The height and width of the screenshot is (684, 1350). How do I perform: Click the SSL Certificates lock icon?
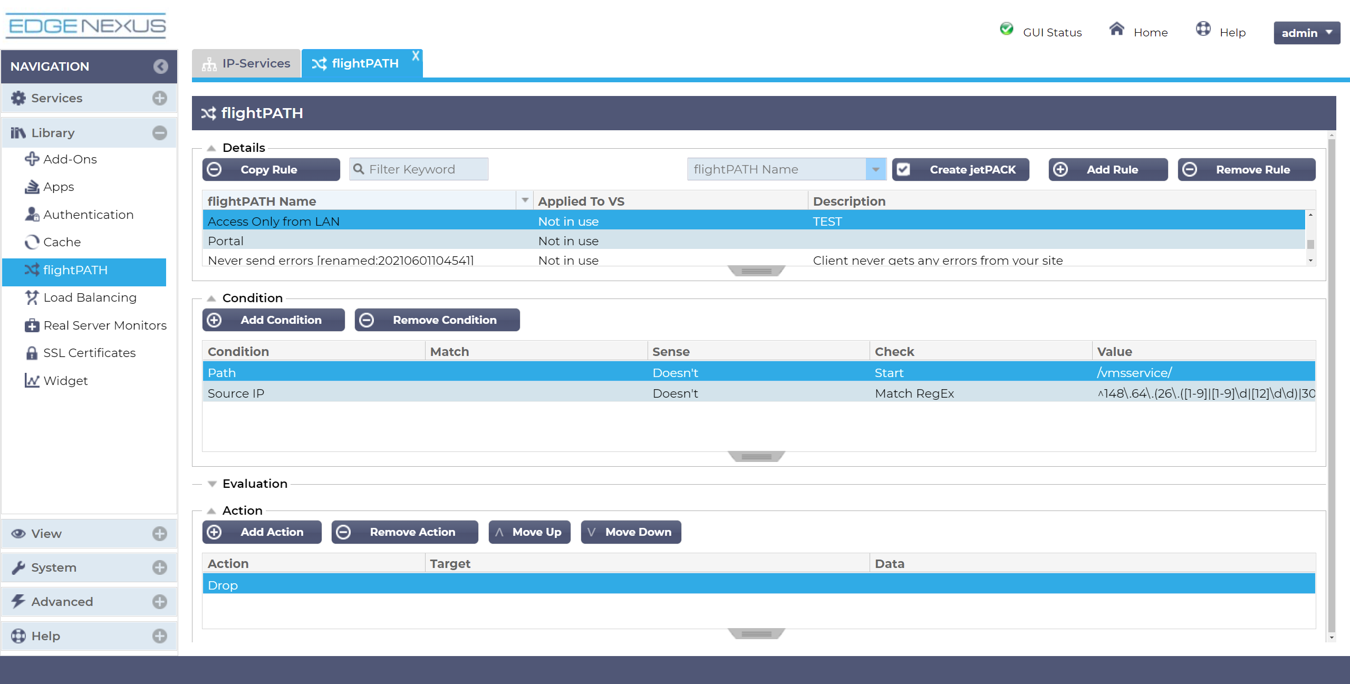coord(32,353)
